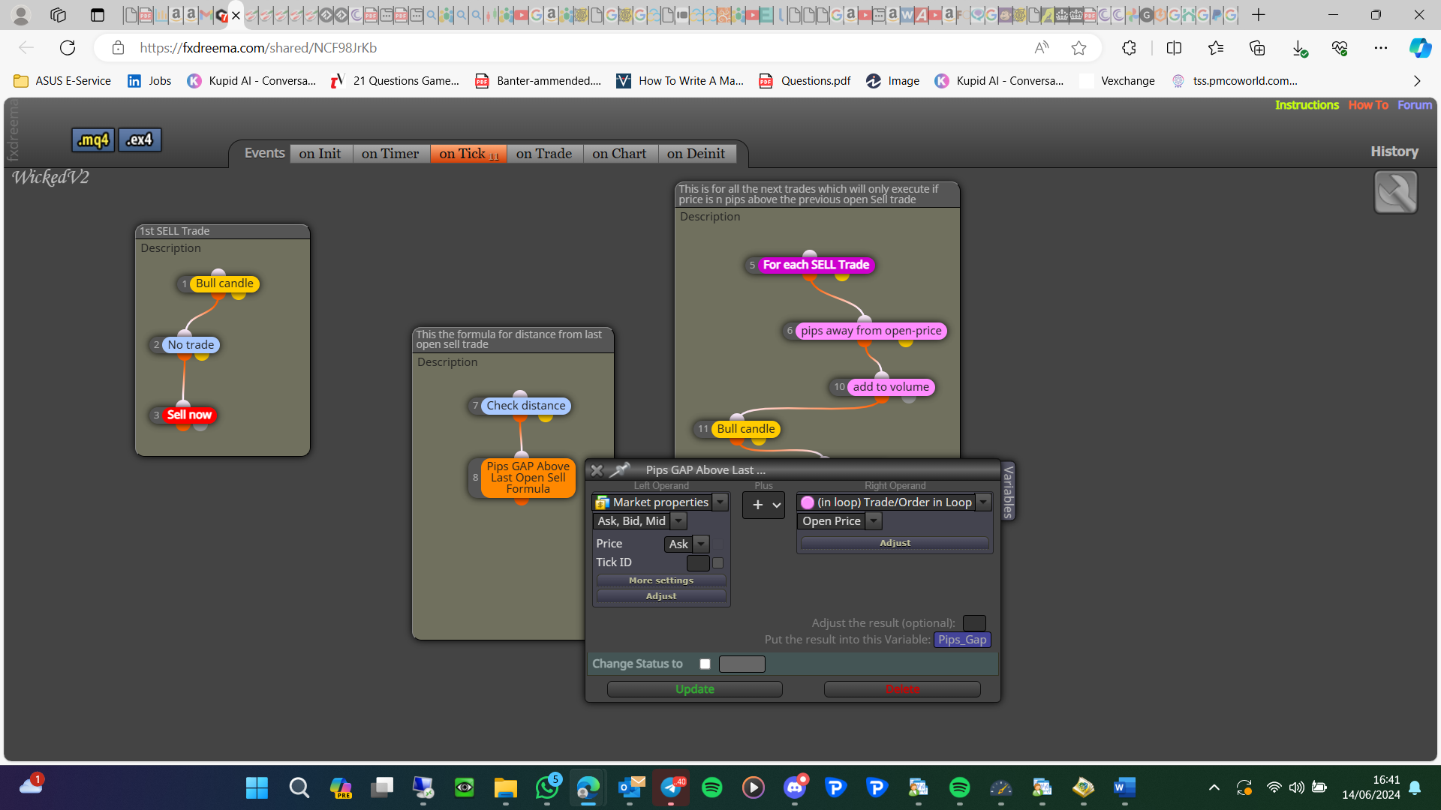Open the Instructions link
Viewport: 1441px width, 810px height.
(1307, 105)
